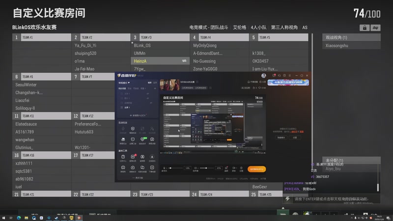
Task: Click the red-badged notification icon in streaming app
Action: coord(274,75)
